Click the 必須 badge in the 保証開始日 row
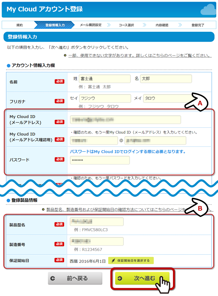 click(x=59, y=260)
